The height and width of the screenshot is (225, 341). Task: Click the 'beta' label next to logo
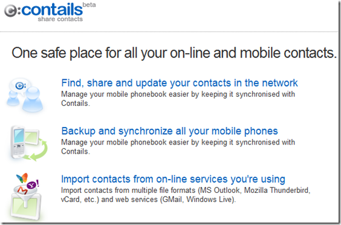tap(89, 5)
